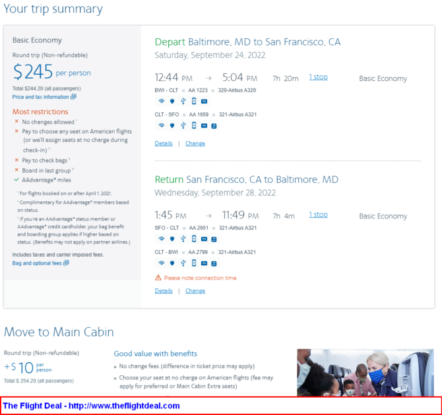Click live TV icon for AA 1223

204,101
